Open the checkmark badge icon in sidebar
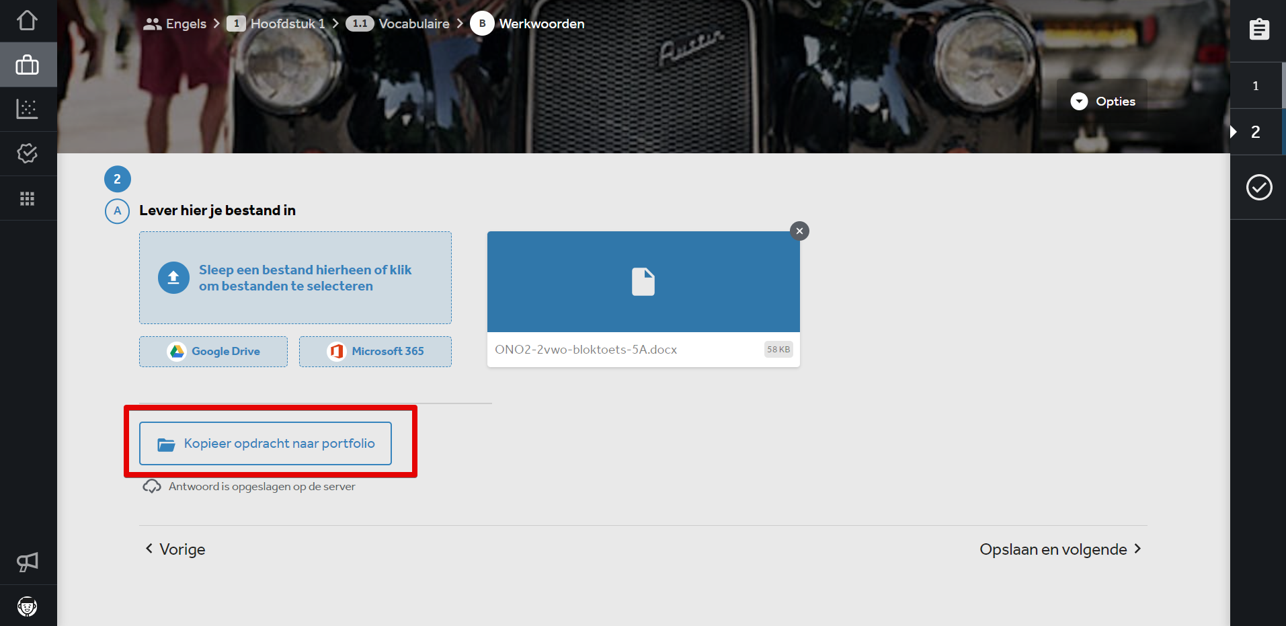Viewport: 1286px width, 626px height. [x=27, y=153]
